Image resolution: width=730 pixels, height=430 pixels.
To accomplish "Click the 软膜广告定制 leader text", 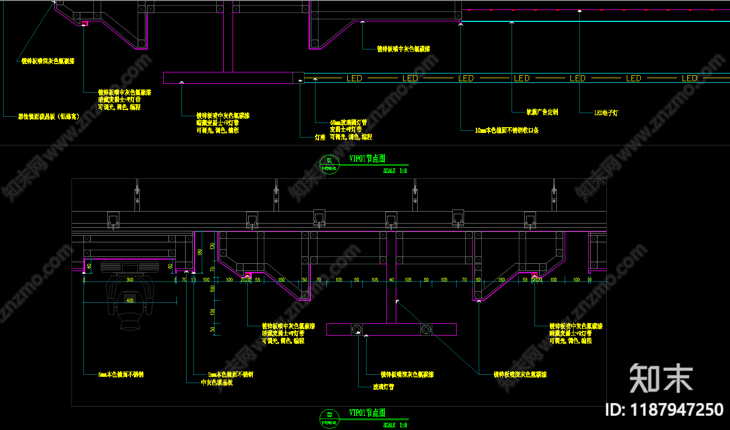I will click(x=542, y=112).
